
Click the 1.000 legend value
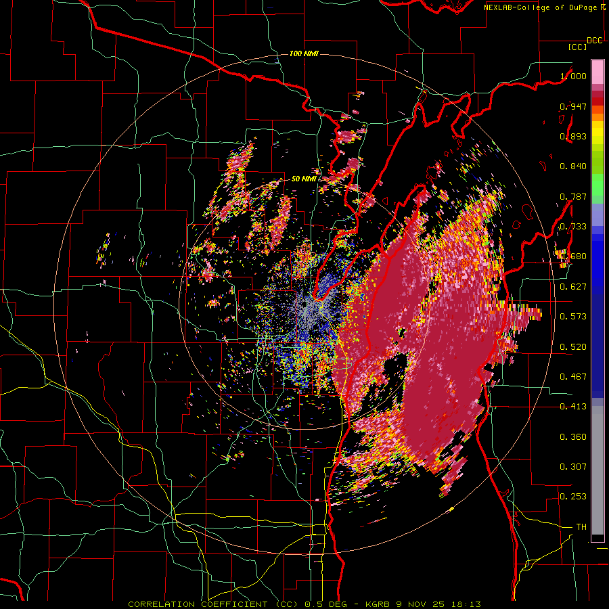click(573, 76)
